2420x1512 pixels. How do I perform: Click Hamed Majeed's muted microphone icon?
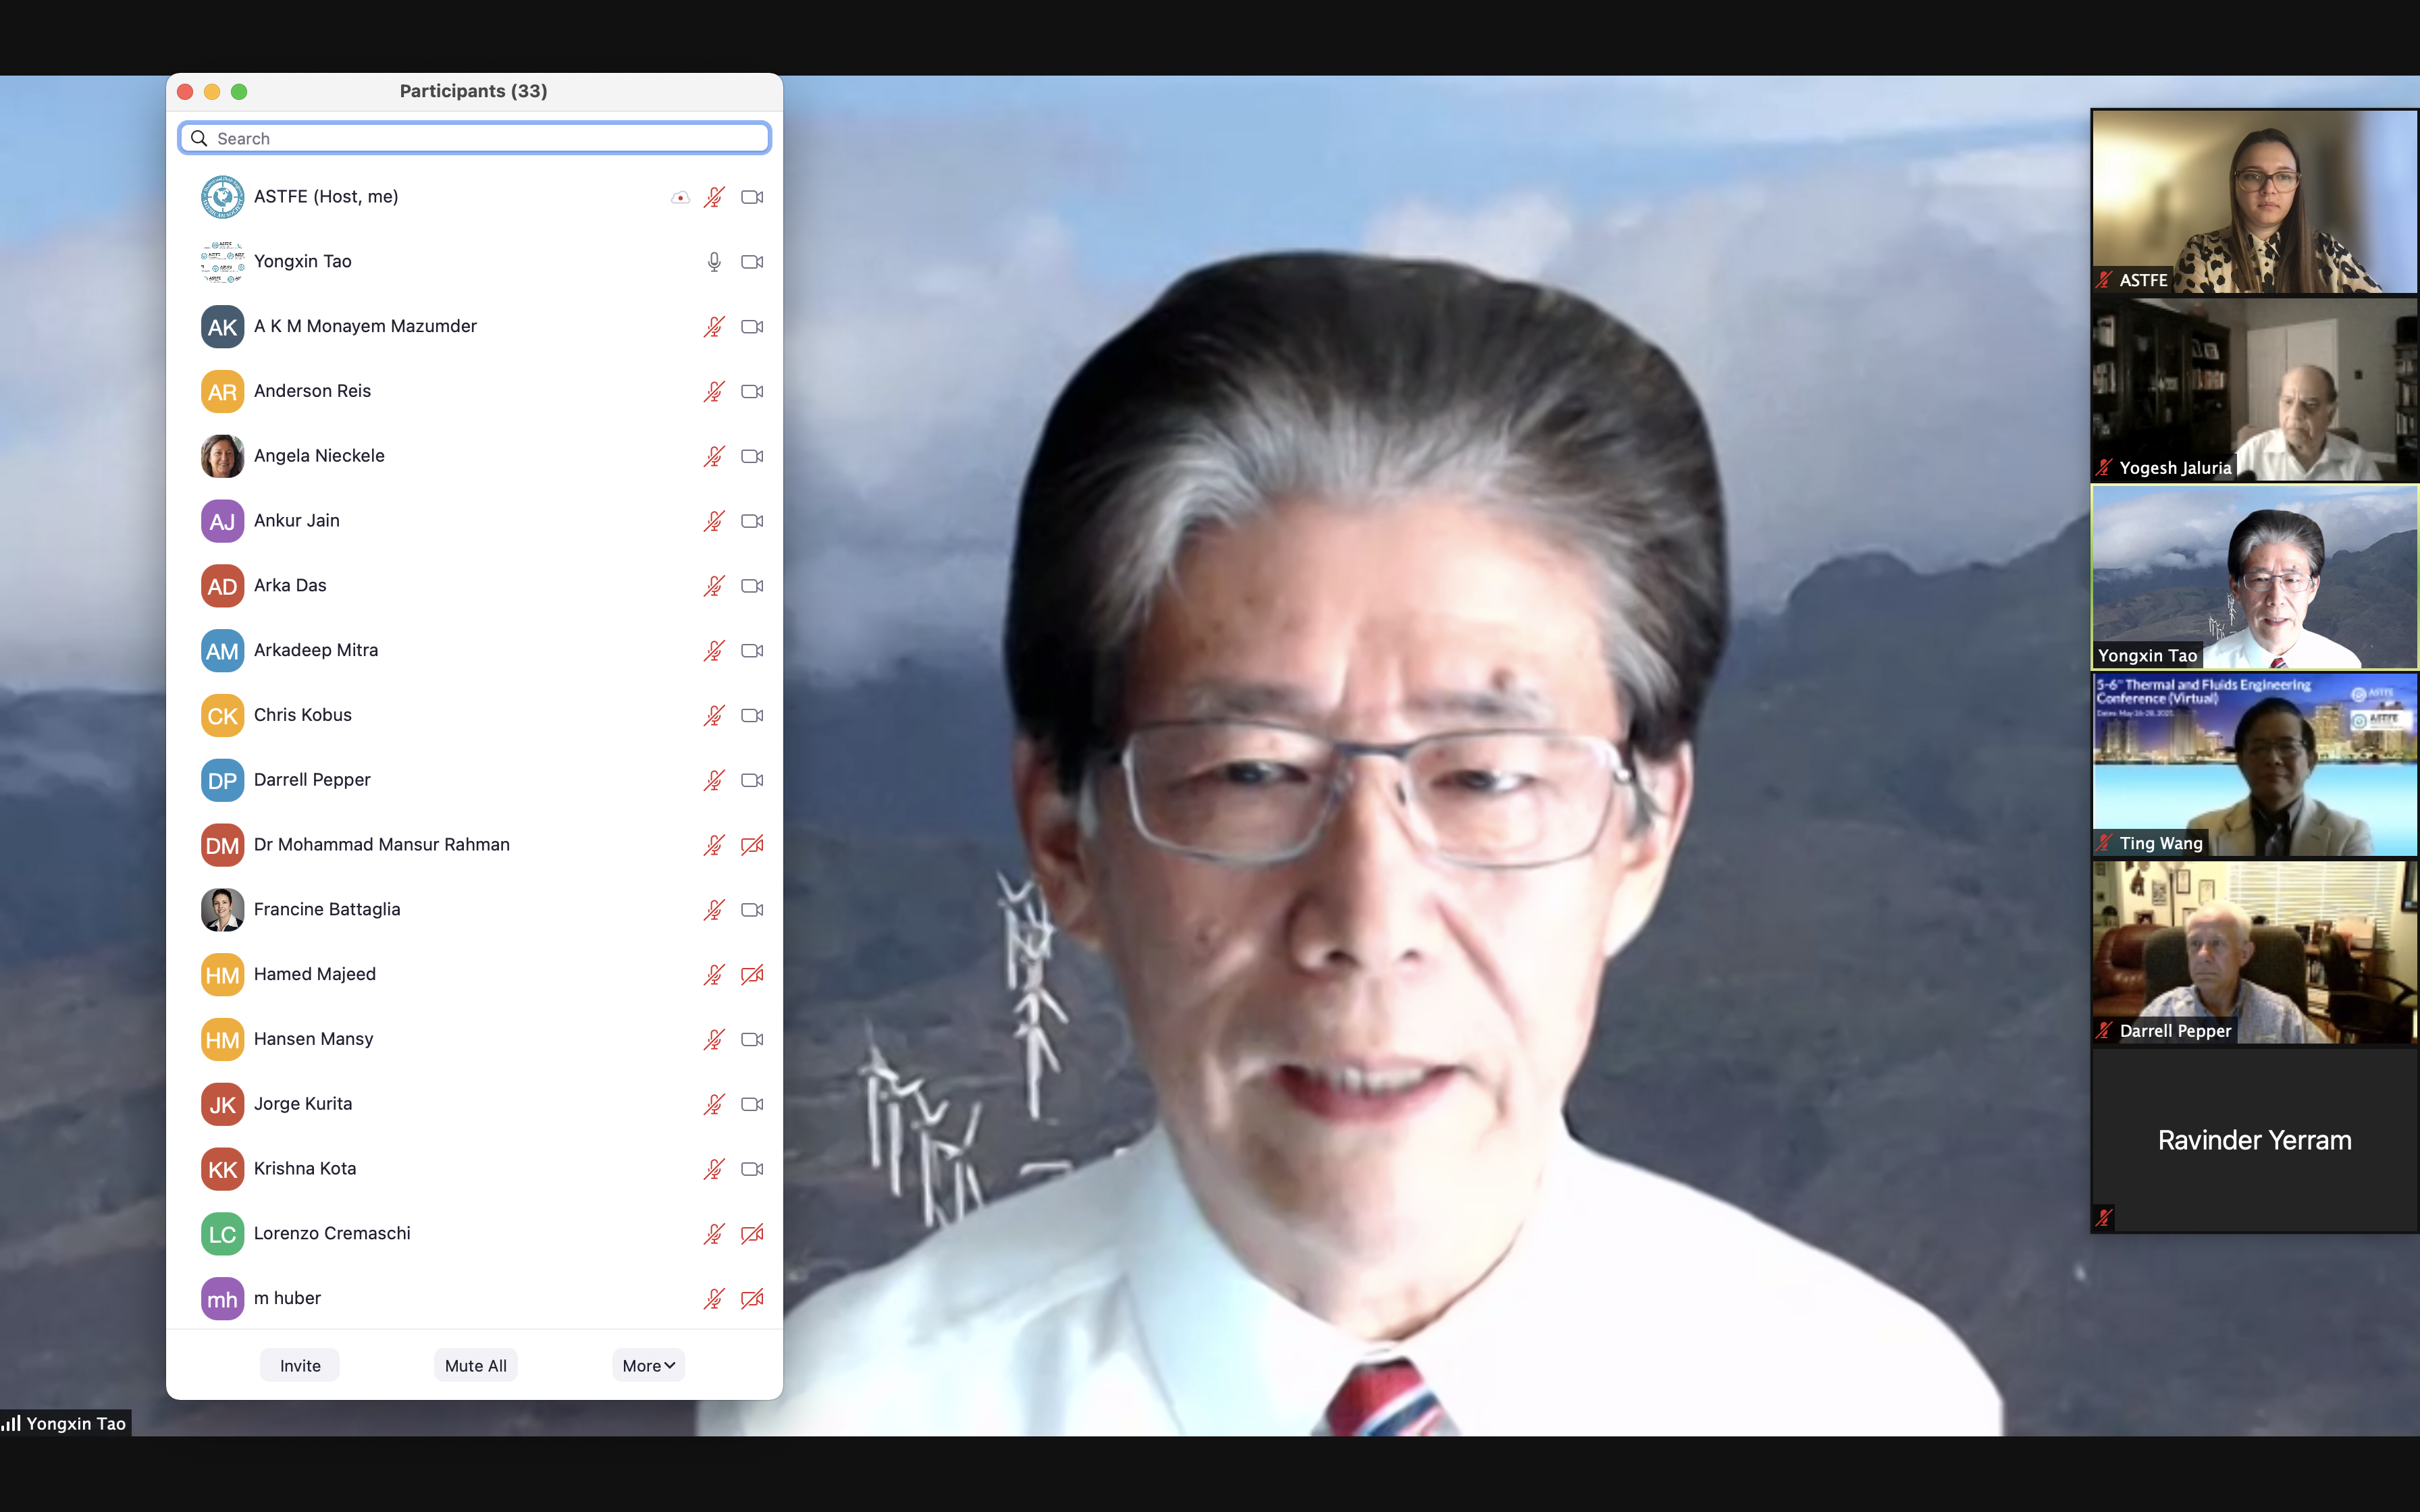(714, 975)
